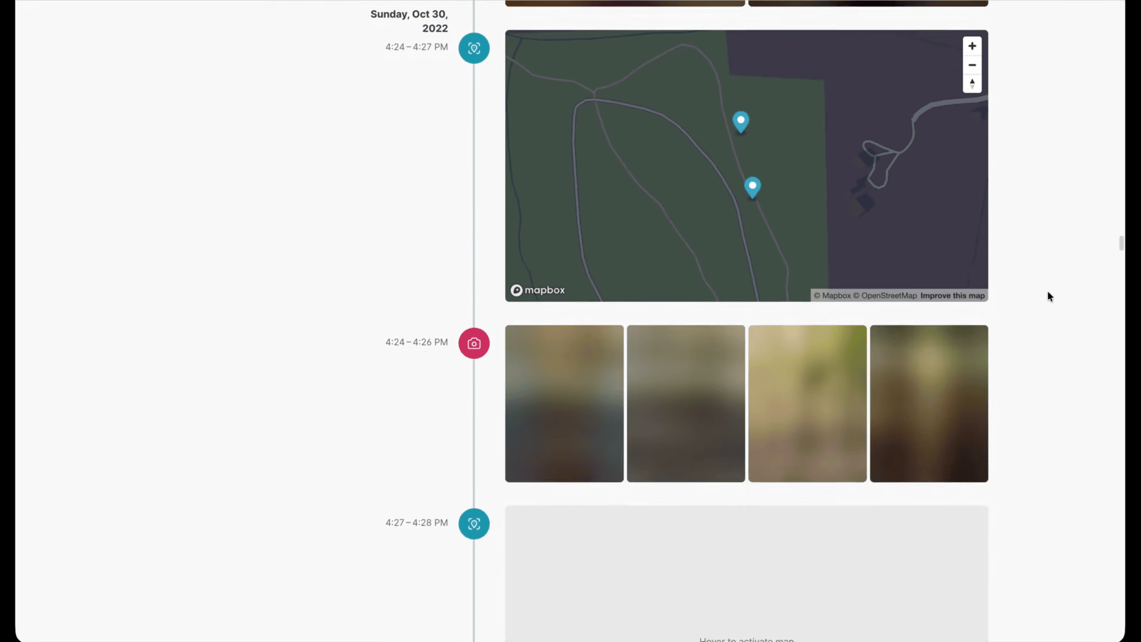Click teal location icon at 4:24–4:27 PM
Viewport: 1141px width, 642px height.
(x=474, y=48)
